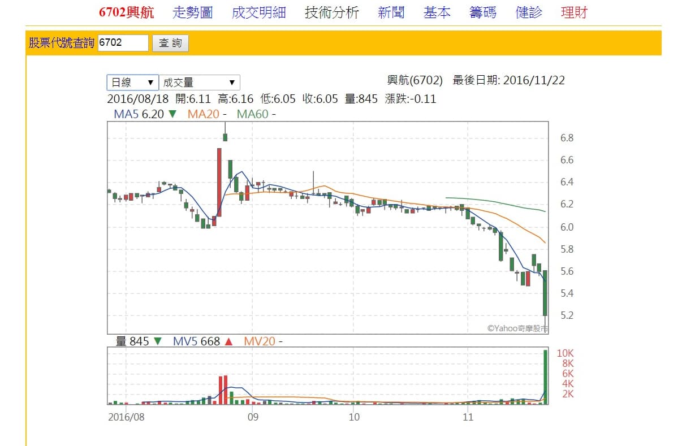The width and height of the screenshot is (682, 446).
Task: Click the 量 845 volume legend
Action: coord(139,341)
